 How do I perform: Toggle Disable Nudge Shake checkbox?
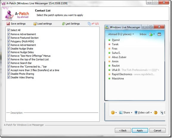click(9, 49)
